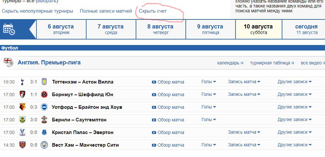
Task: Expand Запись матча for Вест Хэм – Манчестер Сити
Action: click(x=244, y=145)
